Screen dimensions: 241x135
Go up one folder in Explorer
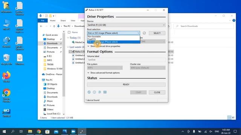pos(54,26)
